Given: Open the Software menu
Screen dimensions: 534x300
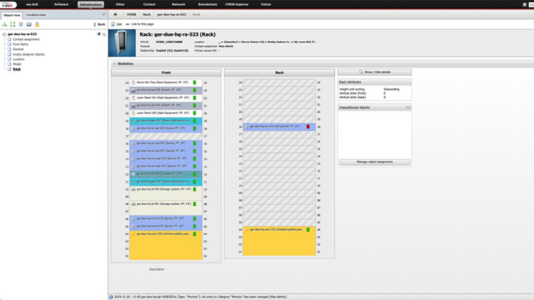Looking at the screenshot, I should 61,4.
